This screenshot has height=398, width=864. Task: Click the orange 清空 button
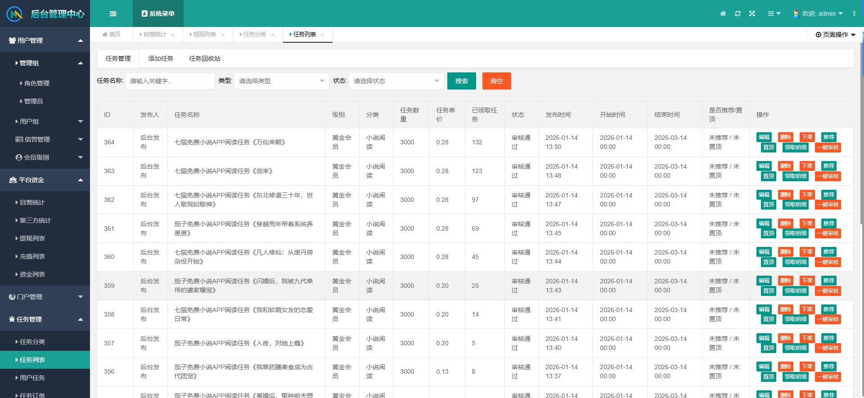(496, 81)
